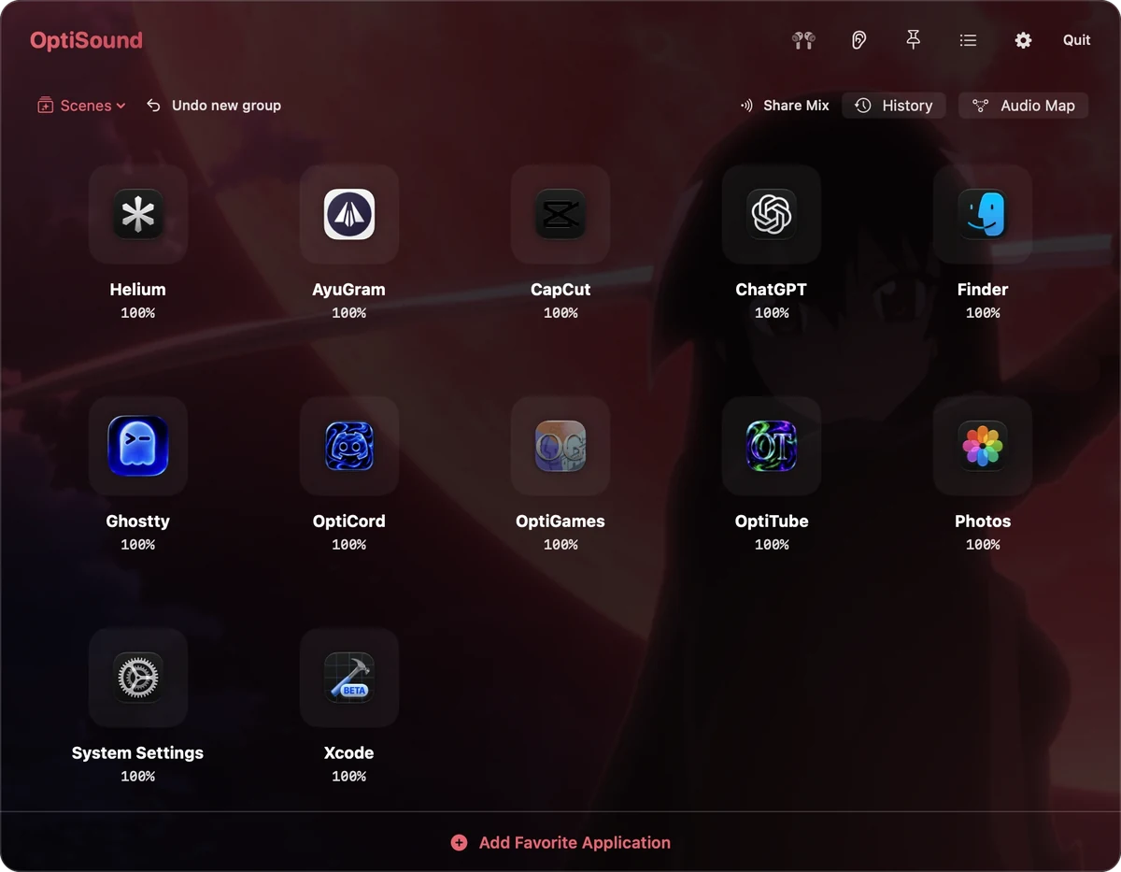Add Favorite Application

(560, 842)
